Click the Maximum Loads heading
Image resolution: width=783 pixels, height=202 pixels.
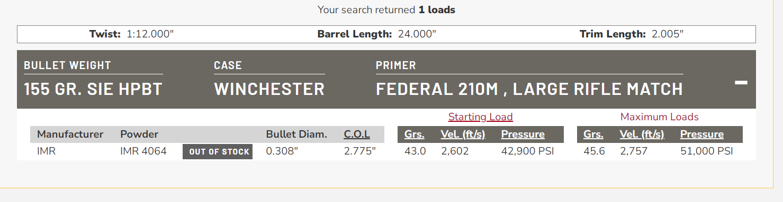(x=660, y=117)
